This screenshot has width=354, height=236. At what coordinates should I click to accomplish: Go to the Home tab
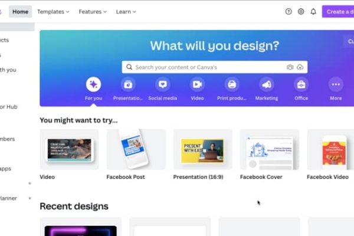pyautogui.click(x=20, y=12)
